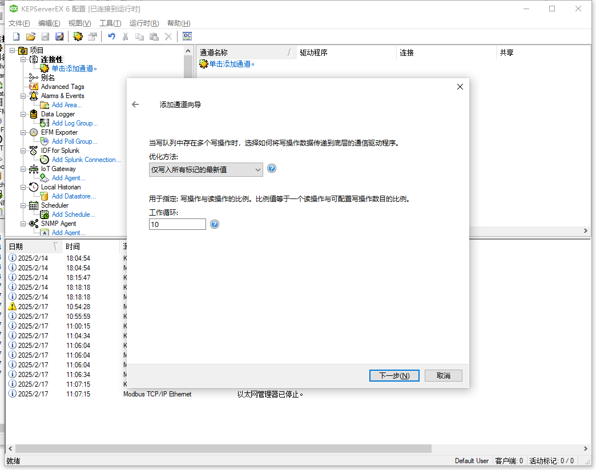596x470 pixels.
Task: Click the Save As toolbar icon
Action: 60,37
